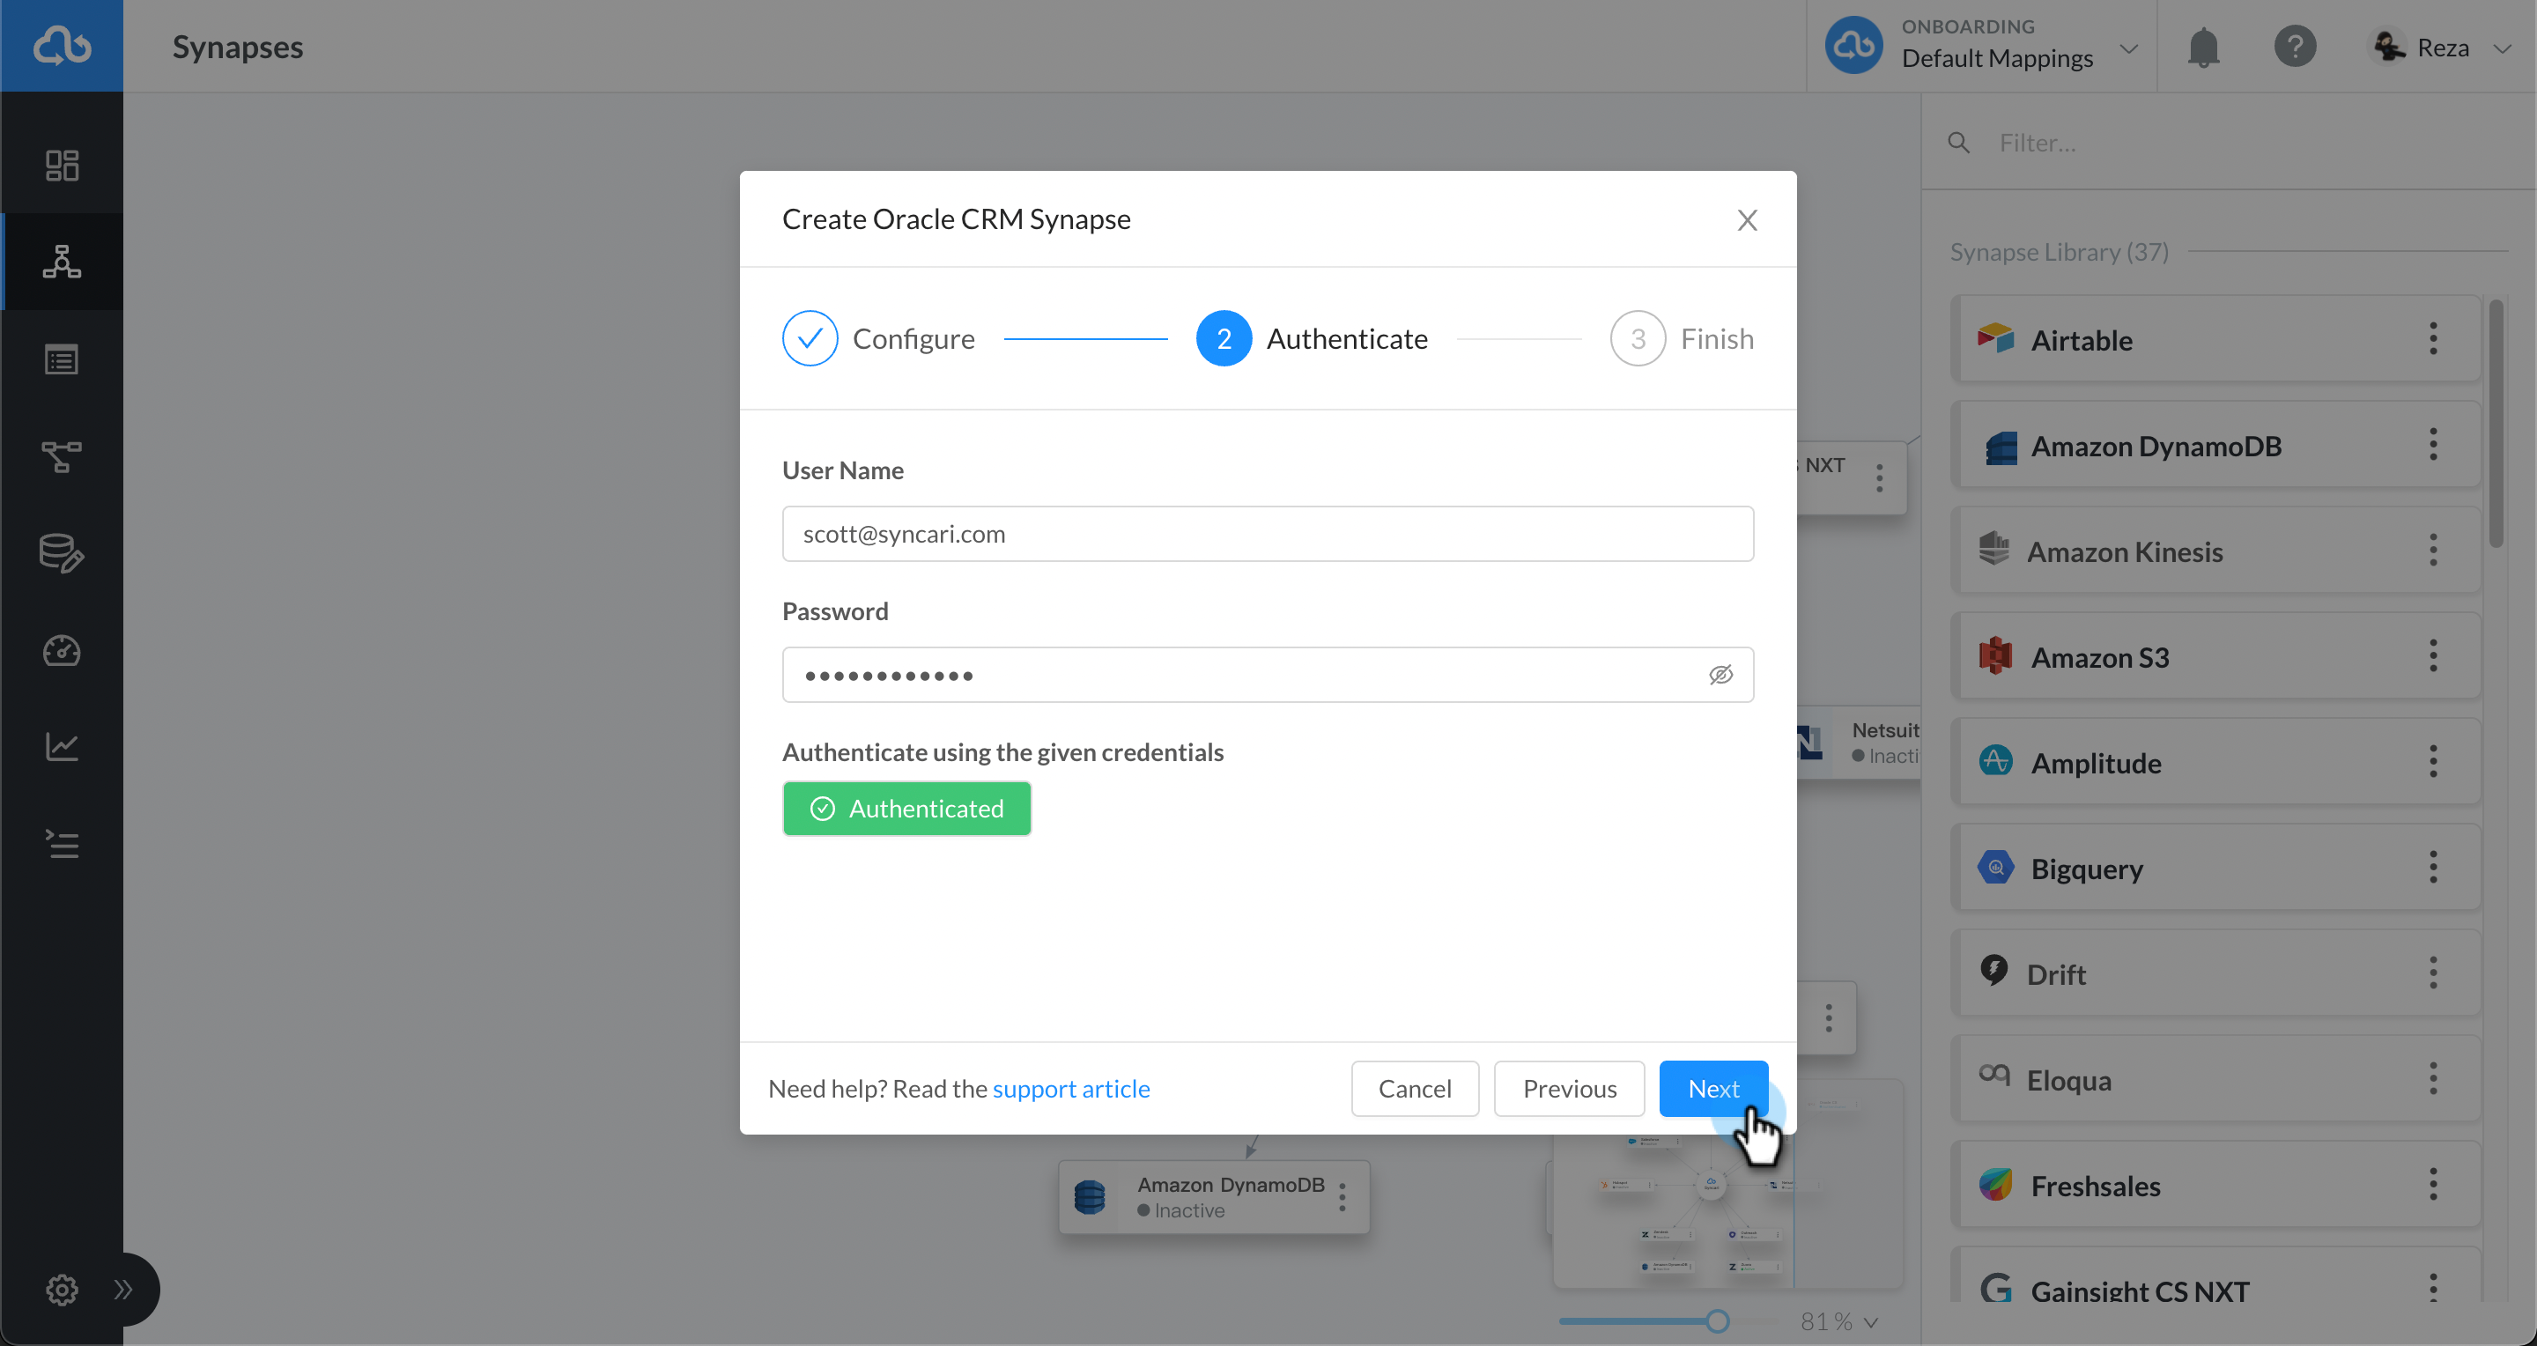Open the 81% zoom level dropdown
Screen dimensions: 2537x1346
click(x=1838, y=1321)
